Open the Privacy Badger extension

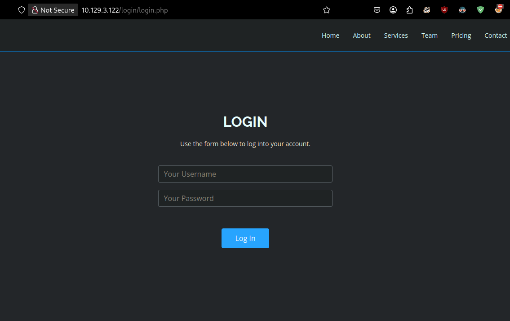tap(426, 10)
